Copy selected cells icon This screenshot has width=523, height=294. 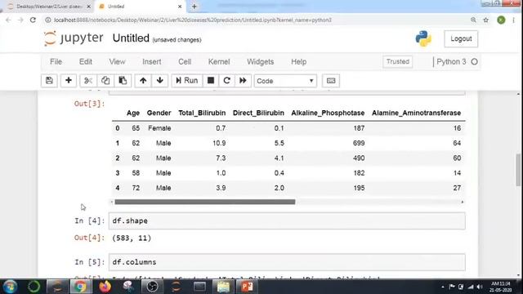tap(105, 81)
